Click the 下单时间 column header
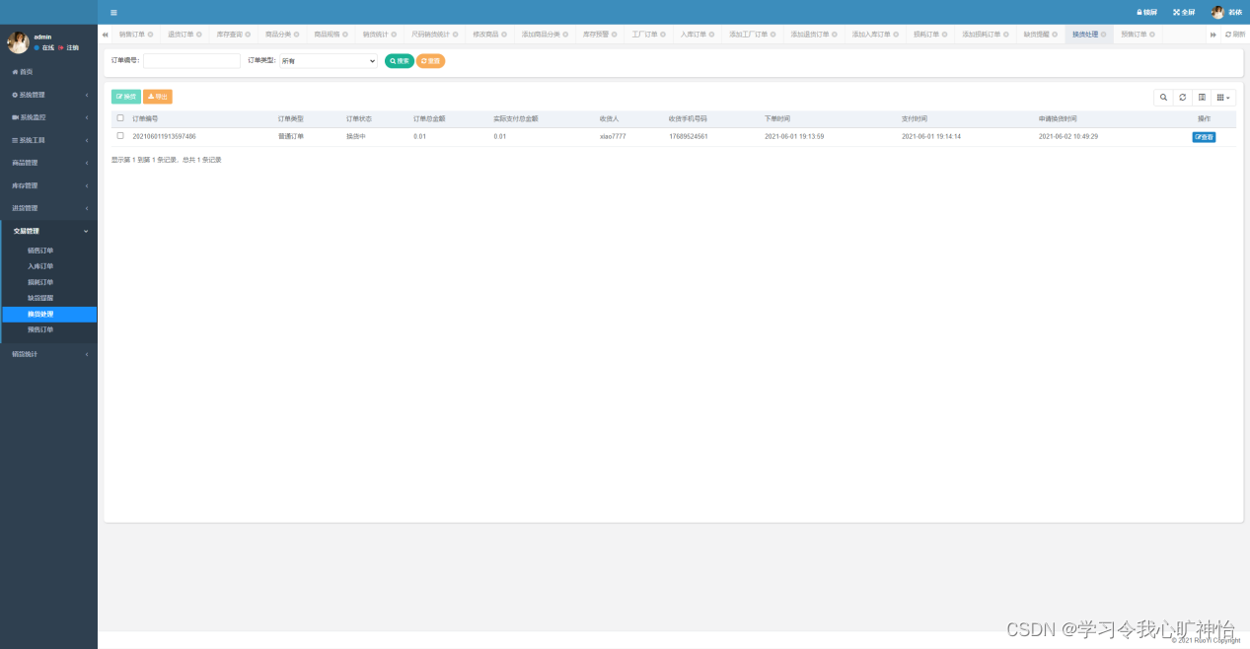The image size is (1250, 649). pyautogui.click(x=777, y=118)
